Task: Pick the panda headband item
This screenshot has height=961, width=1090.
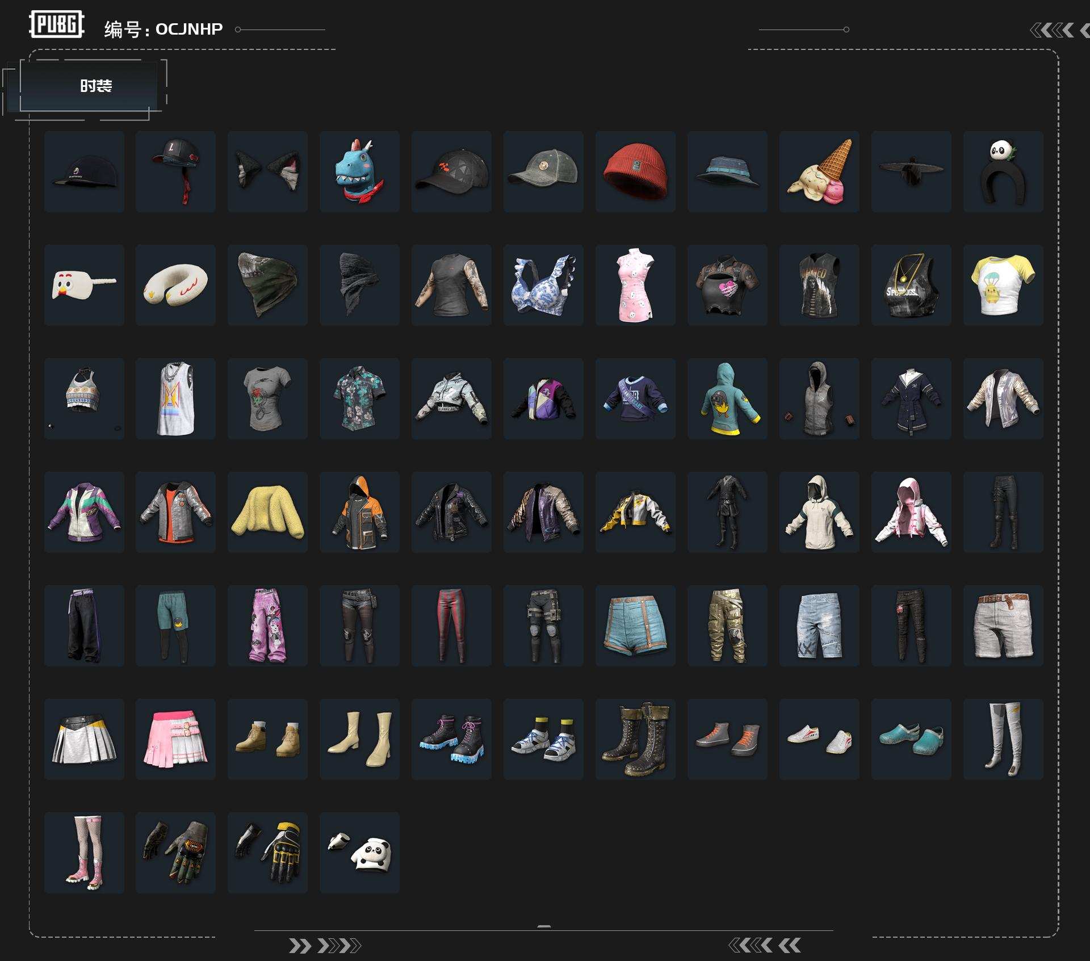Action: point(1003,172)
